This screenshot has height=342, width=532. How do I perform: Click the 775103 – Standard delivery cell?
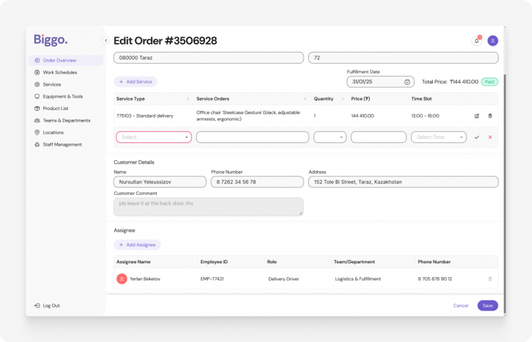click(x=145, y=116)
